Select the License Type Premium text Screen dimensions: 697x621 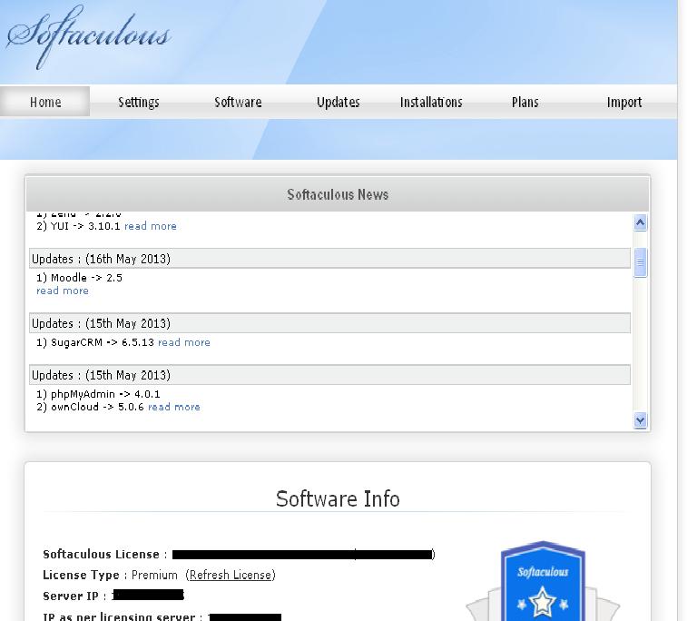point(110,575)
